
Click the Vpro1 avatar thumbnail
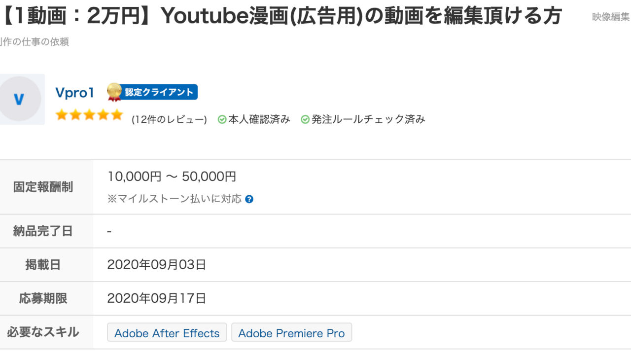[20, 99]
